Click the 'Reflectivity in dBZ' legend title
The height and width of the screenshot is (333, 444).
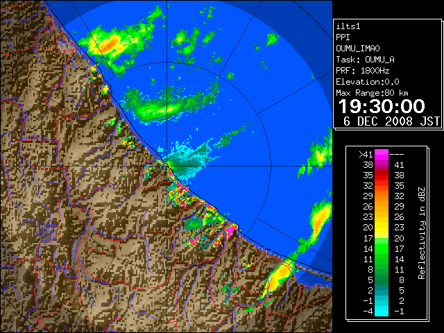422,233
